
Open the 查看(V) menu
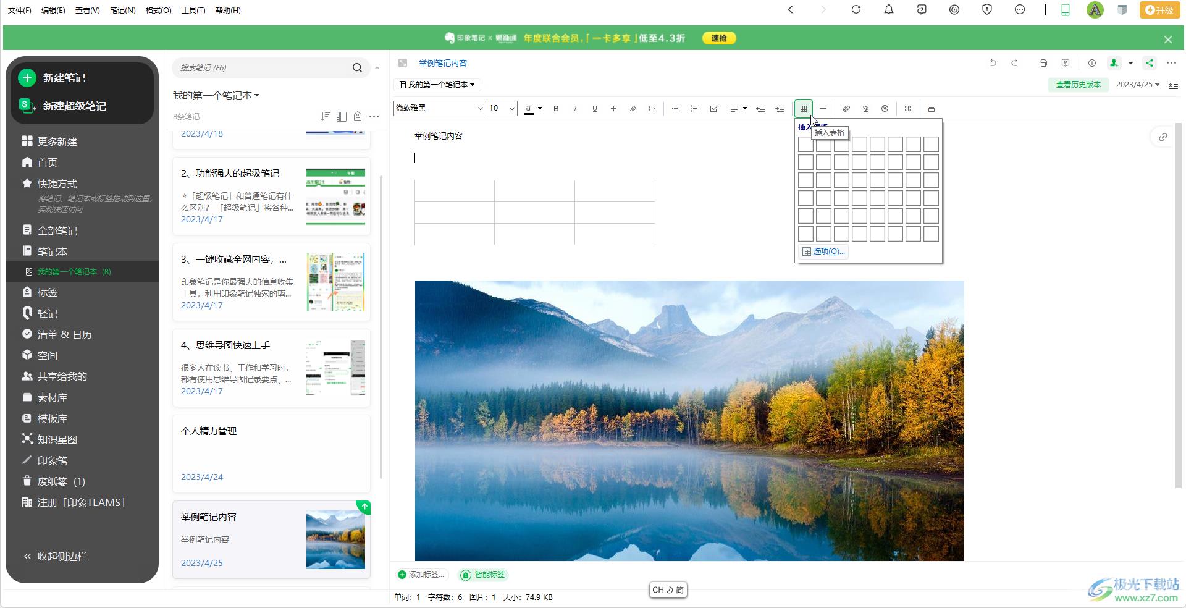87,10
